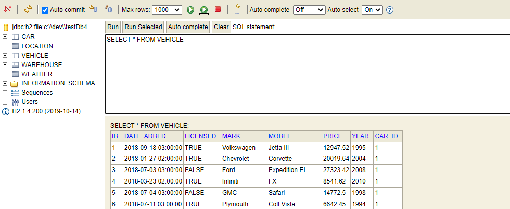Open the Max rows dropdown
The image size is (510, 209).
coord(167,10)
